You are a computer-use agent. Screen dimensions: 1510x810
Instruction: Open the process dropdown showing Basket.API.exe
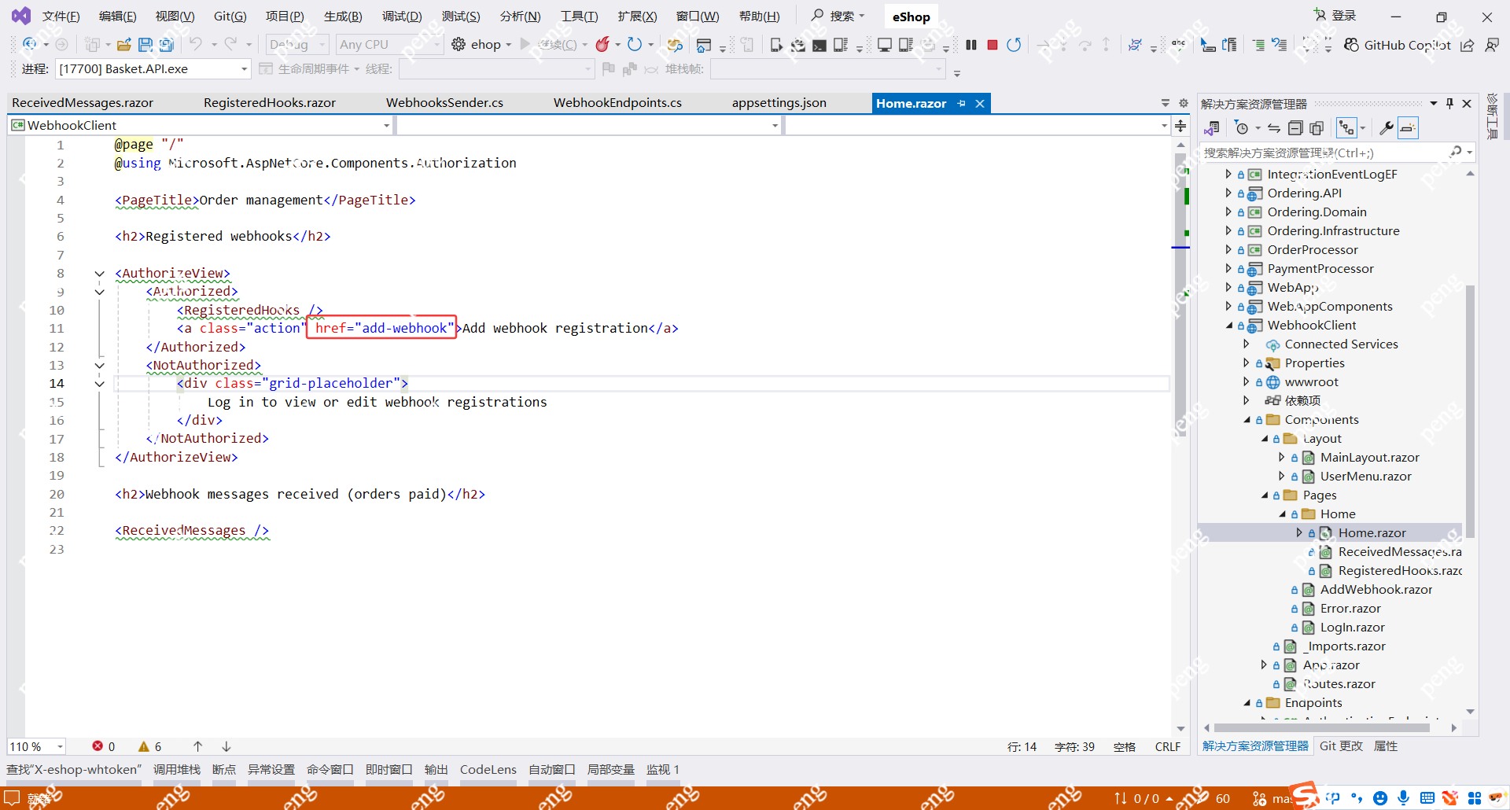[153, 69]
